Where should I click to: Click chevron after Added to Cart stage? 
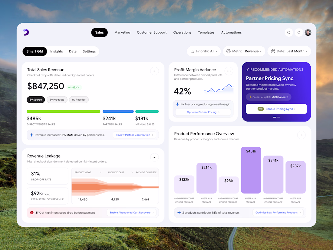(x=132, y=172)
